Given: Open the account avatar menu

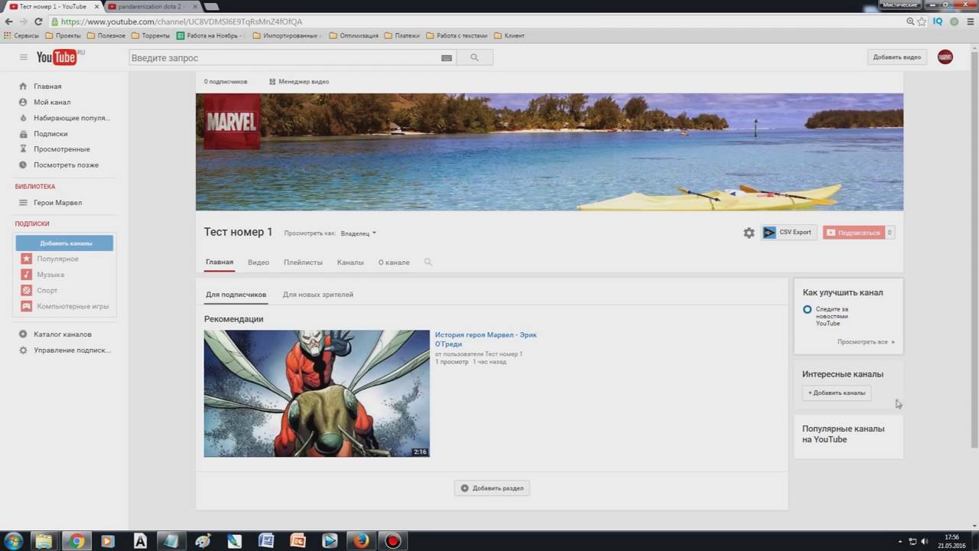Looking at the screenshot, I should coord(945,57).
